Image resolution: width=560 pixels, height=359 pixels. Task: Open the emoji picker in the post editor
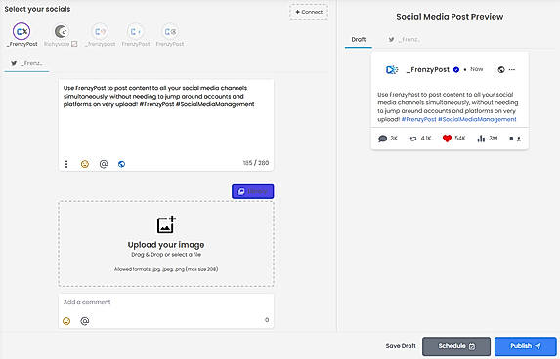85,164
